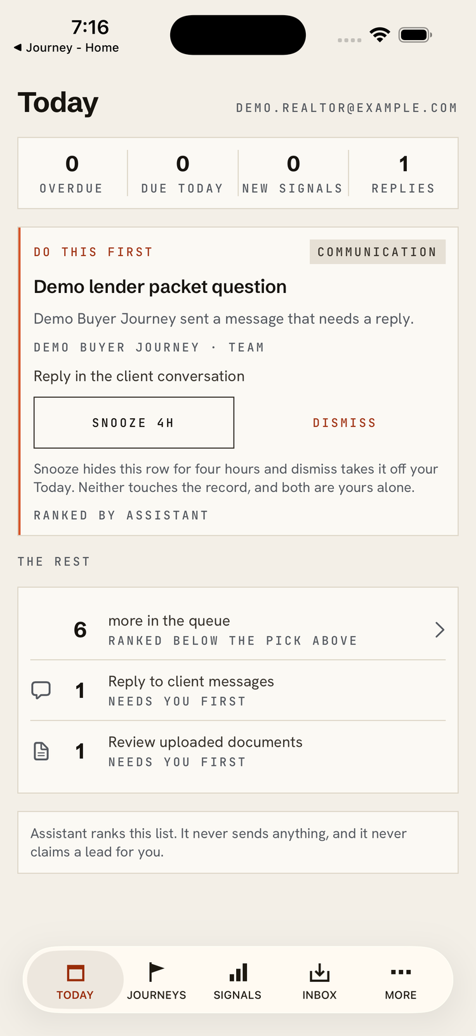Switch to the Journeys tab label
Image resolution: width=476 pixels, height=1036 pixels.
[x=156, y=995]
